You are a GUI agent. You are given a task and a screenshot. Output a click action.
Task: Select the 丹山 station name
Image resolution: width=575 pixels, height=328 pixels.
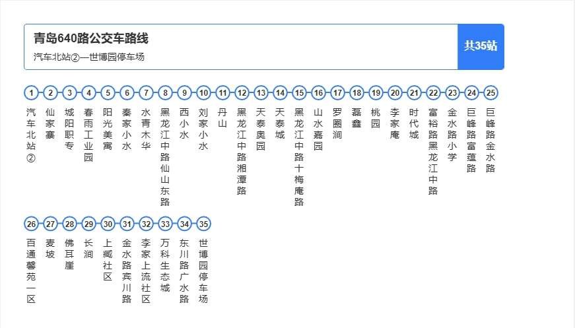click(x=222, y=118)
